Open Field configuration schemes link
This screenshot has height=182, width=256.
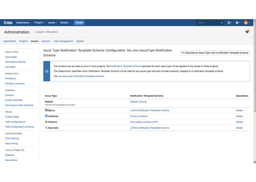pos(20,127)
